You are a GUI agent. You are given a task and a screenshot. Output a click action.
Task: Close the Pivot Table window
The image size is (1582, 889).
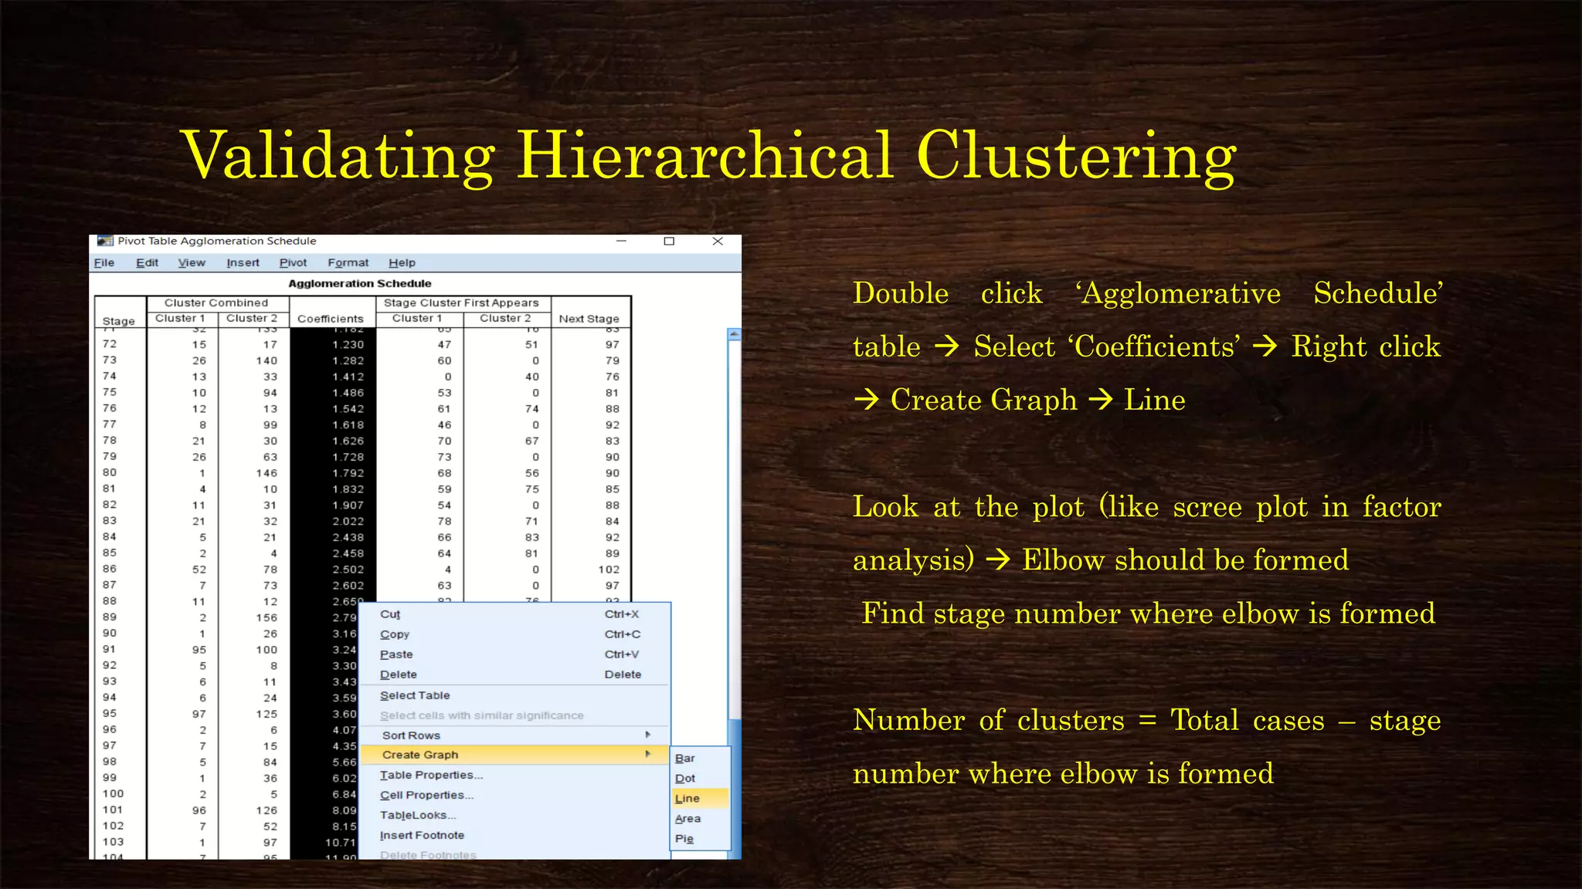point(718,241)
